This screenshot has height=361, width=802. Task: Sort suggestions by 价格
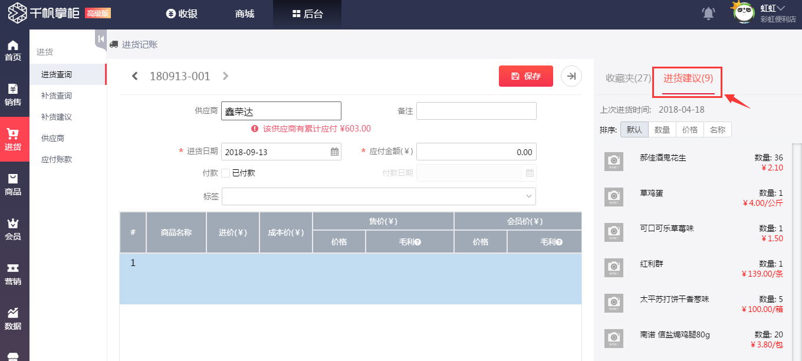tap(689, 129)
